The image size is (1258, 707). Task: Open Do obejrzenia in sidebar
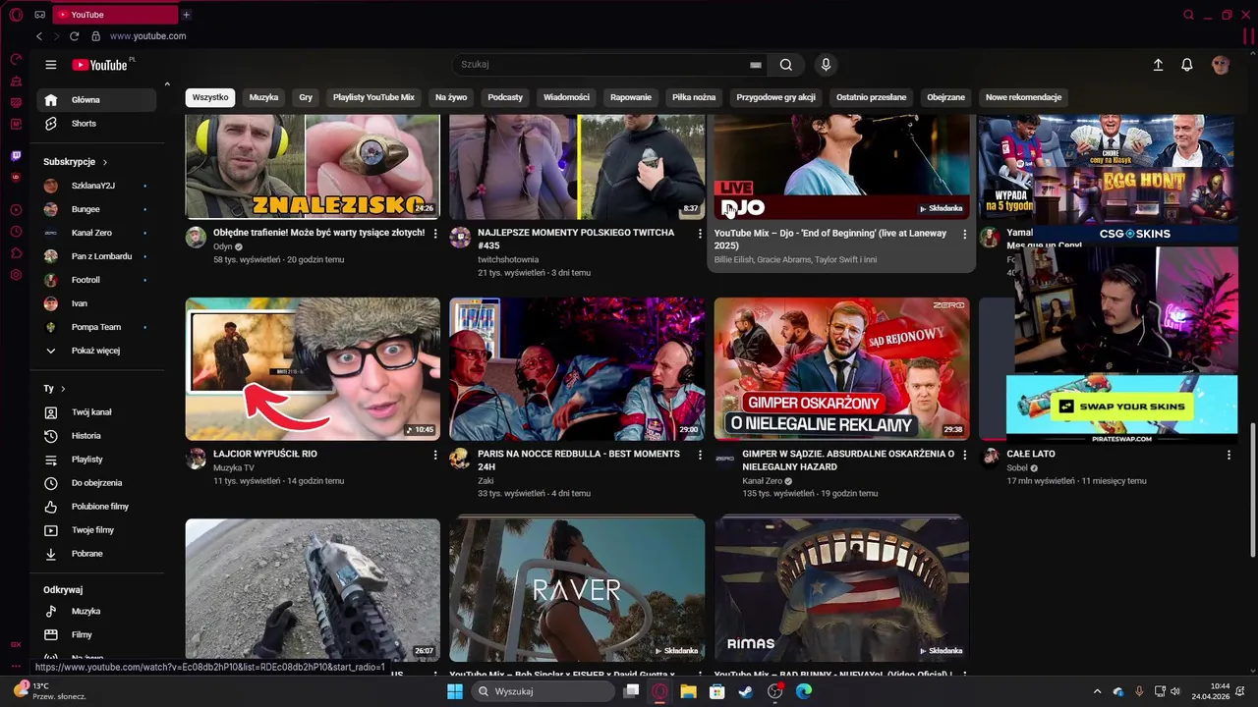pos(96,483)
